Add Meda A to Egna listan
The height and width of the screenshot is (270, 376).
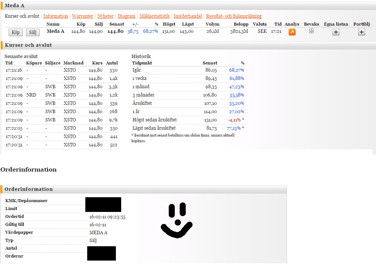(x=336, y=32)
